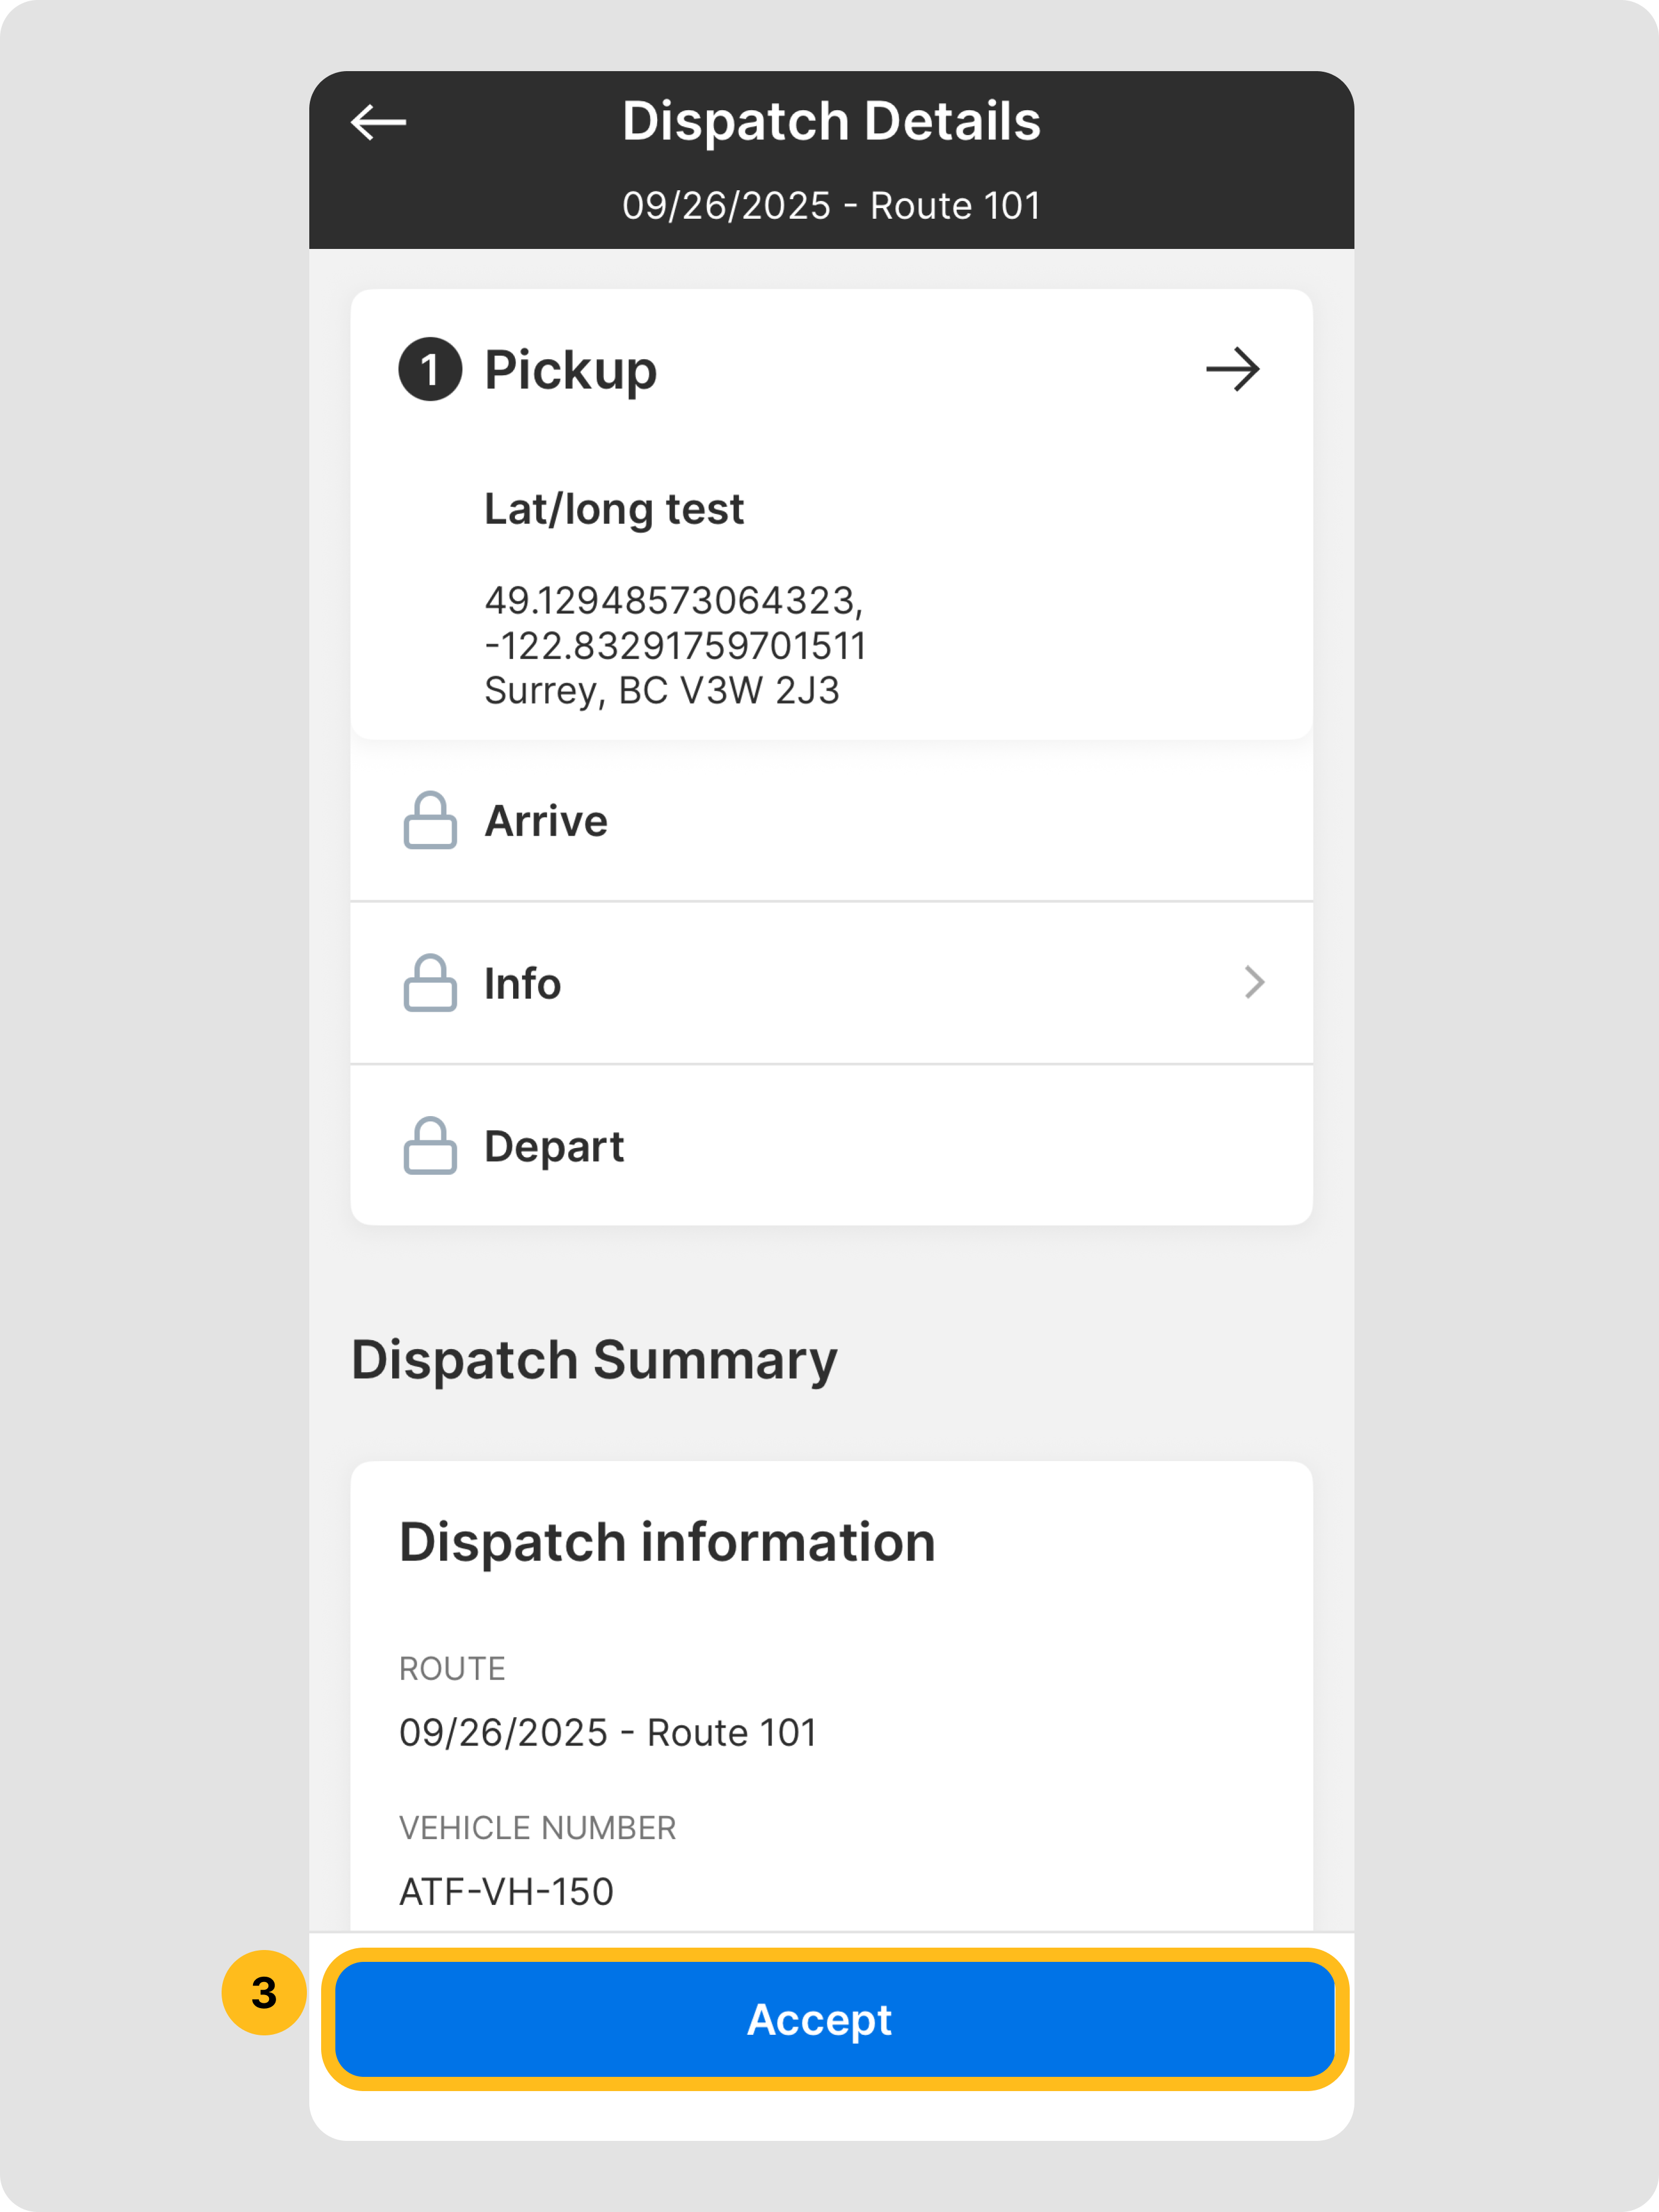Tap the Dispatch information card heading

[667, 1542]
